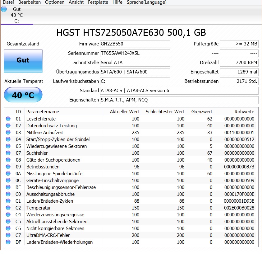Click the Firmware field GH2ZB550
The width and height of the screenshot is (262, 259).
pos(135,44)
